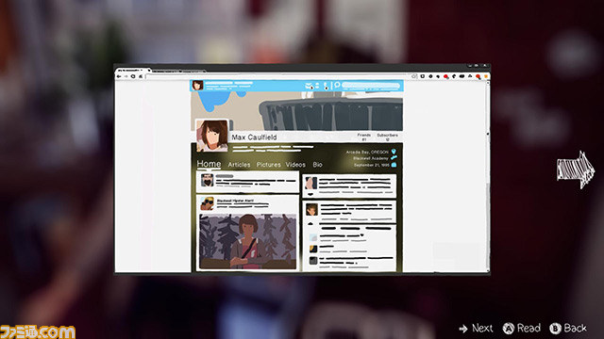This screenshot has height=339, width=604.
Task: Open the Pictures tab
Action: (x=268, y=165)
